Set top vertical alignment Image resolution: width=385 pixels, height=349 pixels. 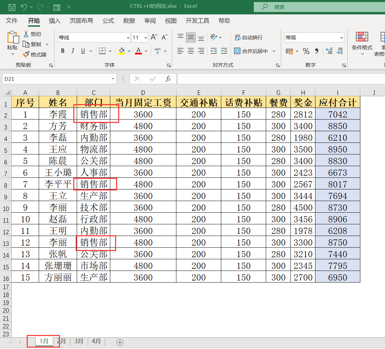point(181,37)
